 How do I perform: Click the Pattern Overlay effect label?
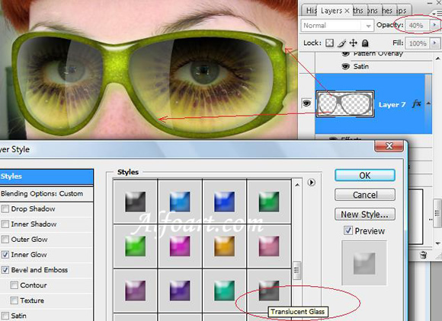coord(378,53)
